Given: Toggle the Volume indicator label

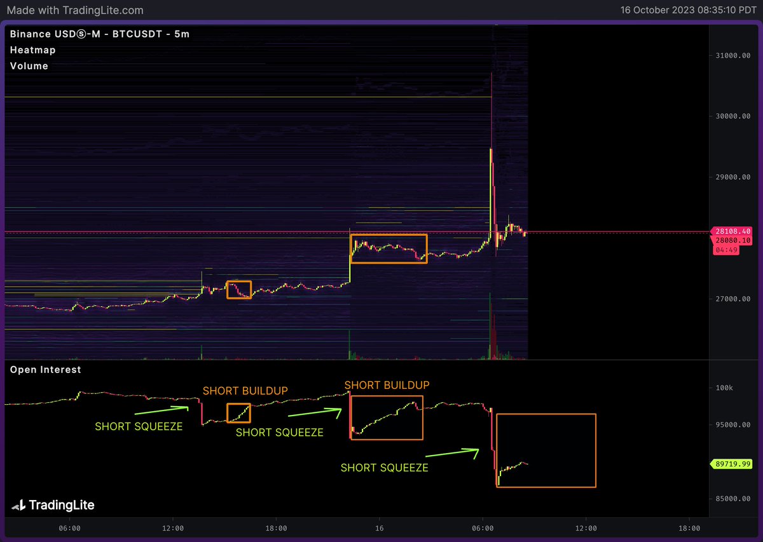Looking at the screenshot, I should pos(29,66).
